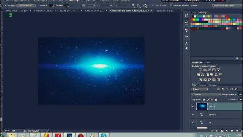
Task: Add a Black & White adjustment icon
Action: pyautogui.click(x=207, y=75)
